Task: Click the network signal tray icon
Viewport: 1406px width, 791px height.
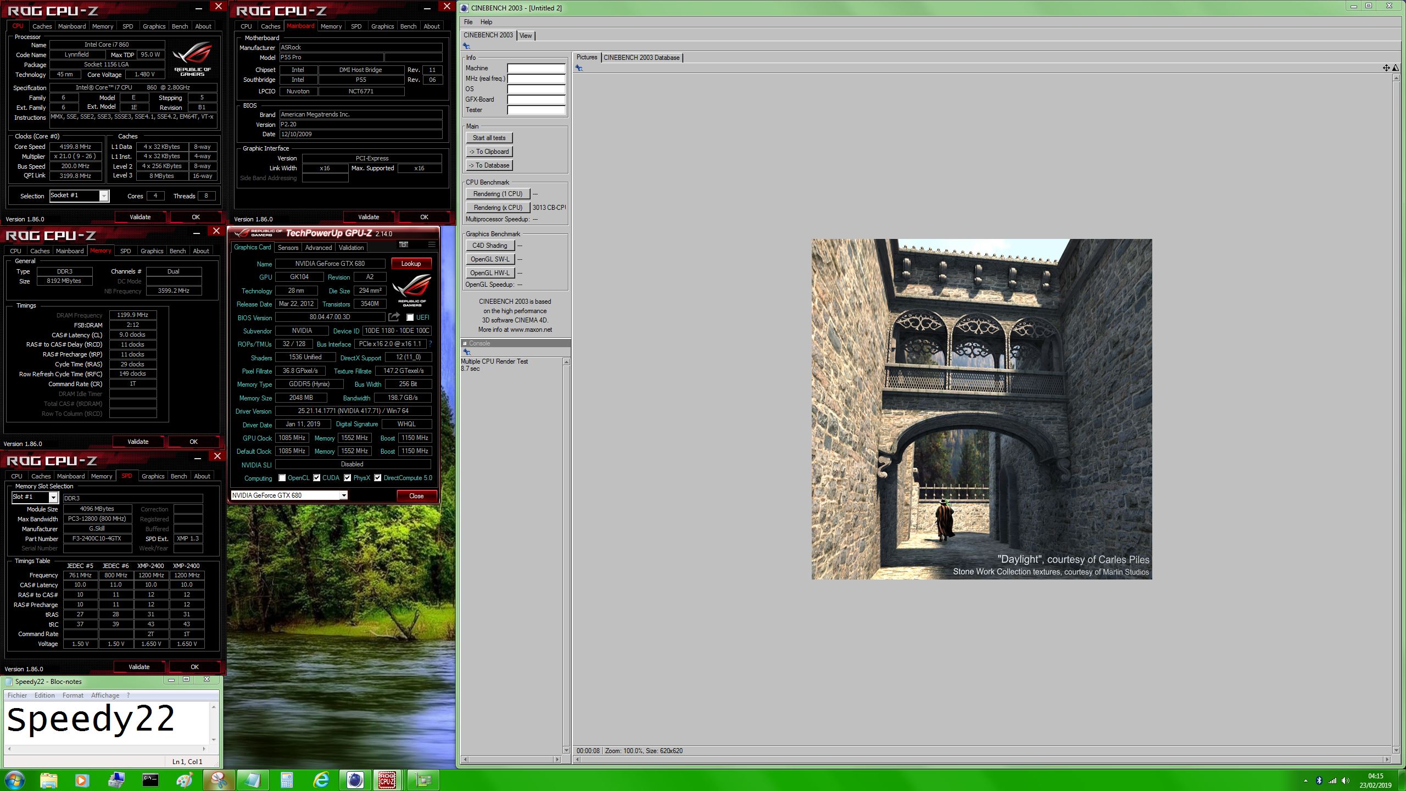Action: tap(1332, 781)
